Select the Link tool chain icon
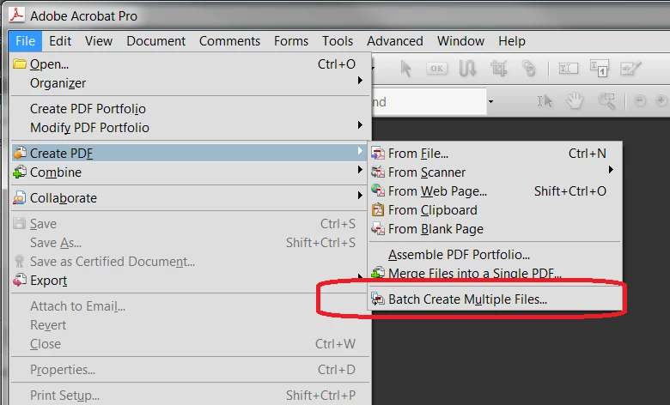 [x=529, y=69]
